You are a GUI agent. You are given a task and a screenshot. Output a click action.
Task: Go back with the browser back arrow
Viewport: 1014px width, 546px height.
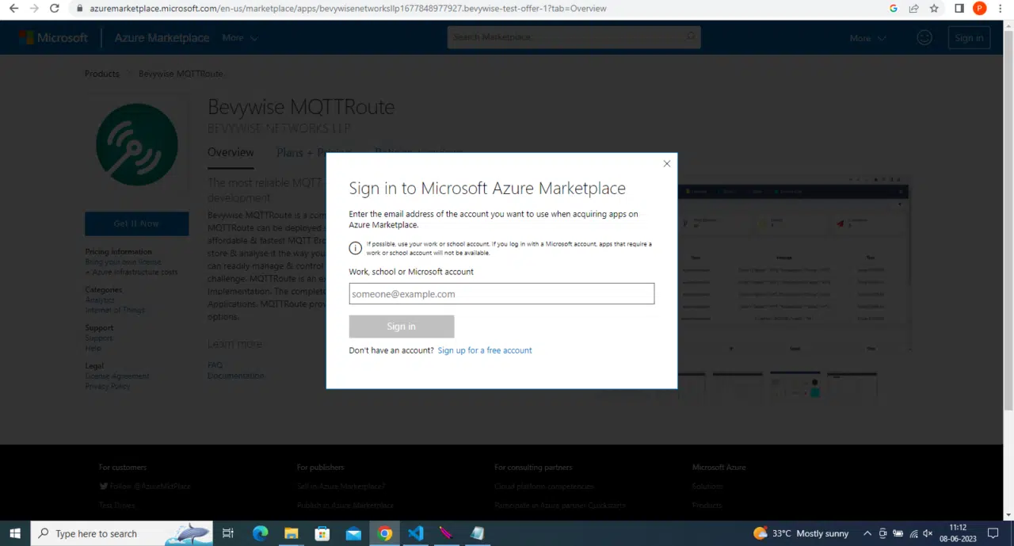pyautogui.click(x=13, y=9)
